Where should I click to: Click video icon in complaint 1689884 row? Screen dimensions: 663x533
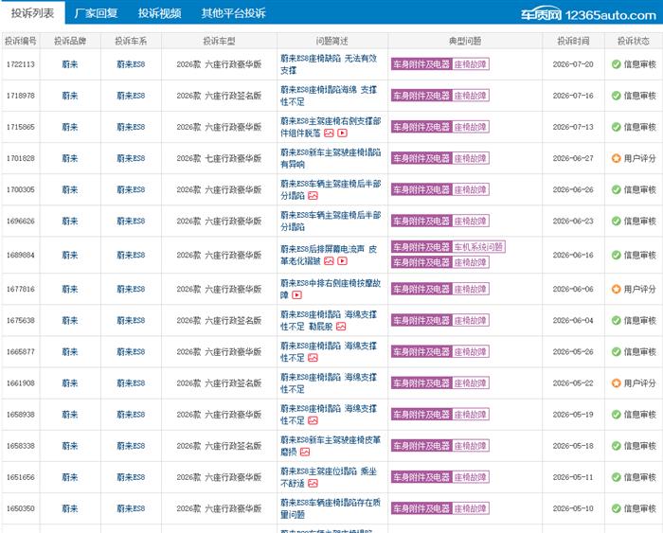coord(343,261)
